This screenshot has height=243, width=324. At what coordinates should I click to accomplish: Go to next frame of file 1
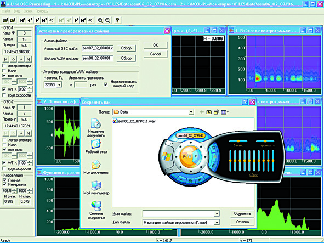coord(37,20)
